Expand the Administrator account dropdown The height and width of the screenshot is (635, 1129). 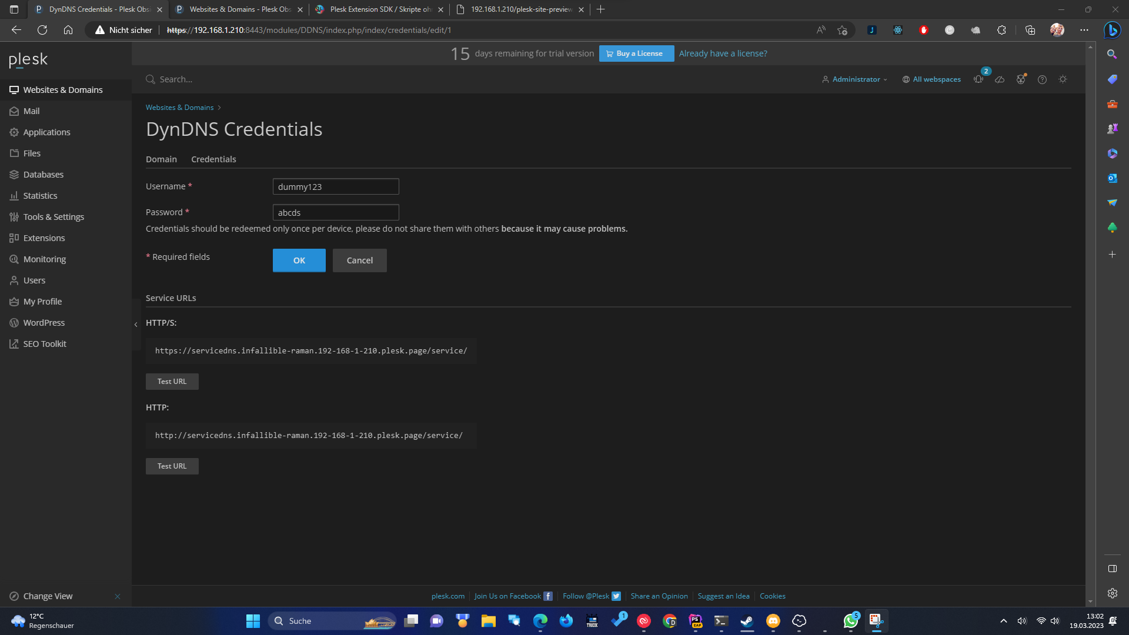coord(855,79)
